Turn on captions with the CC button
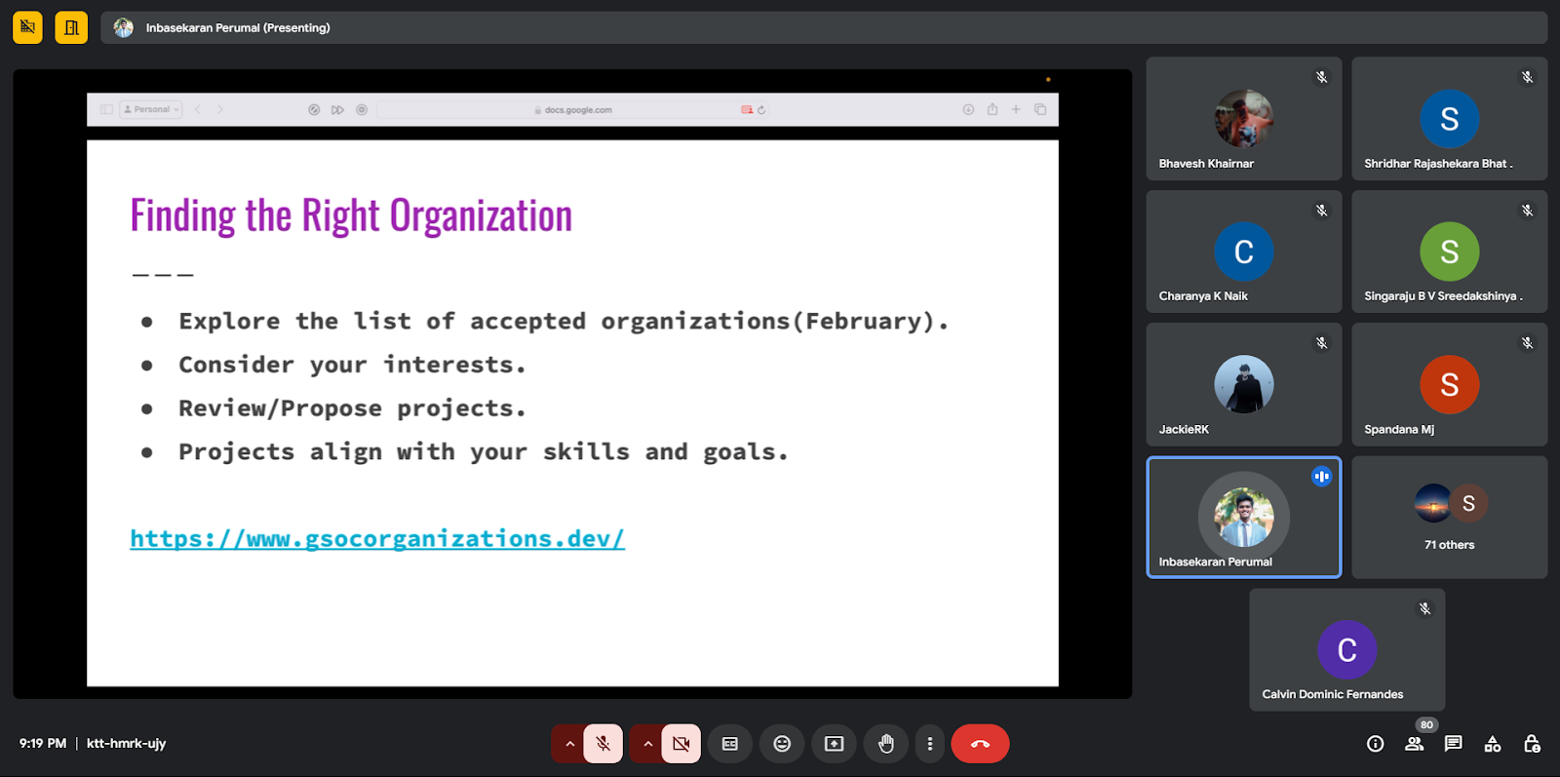The width and height of the screenshot is (1560, 777). [730, 744]
